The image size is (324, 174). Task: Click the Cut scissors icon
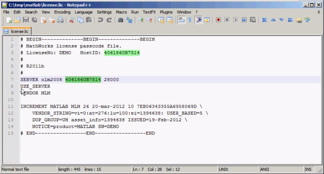pos(72,20)
